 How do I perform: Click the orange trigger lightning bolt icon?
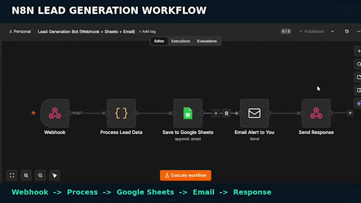(x=33, y=113)
